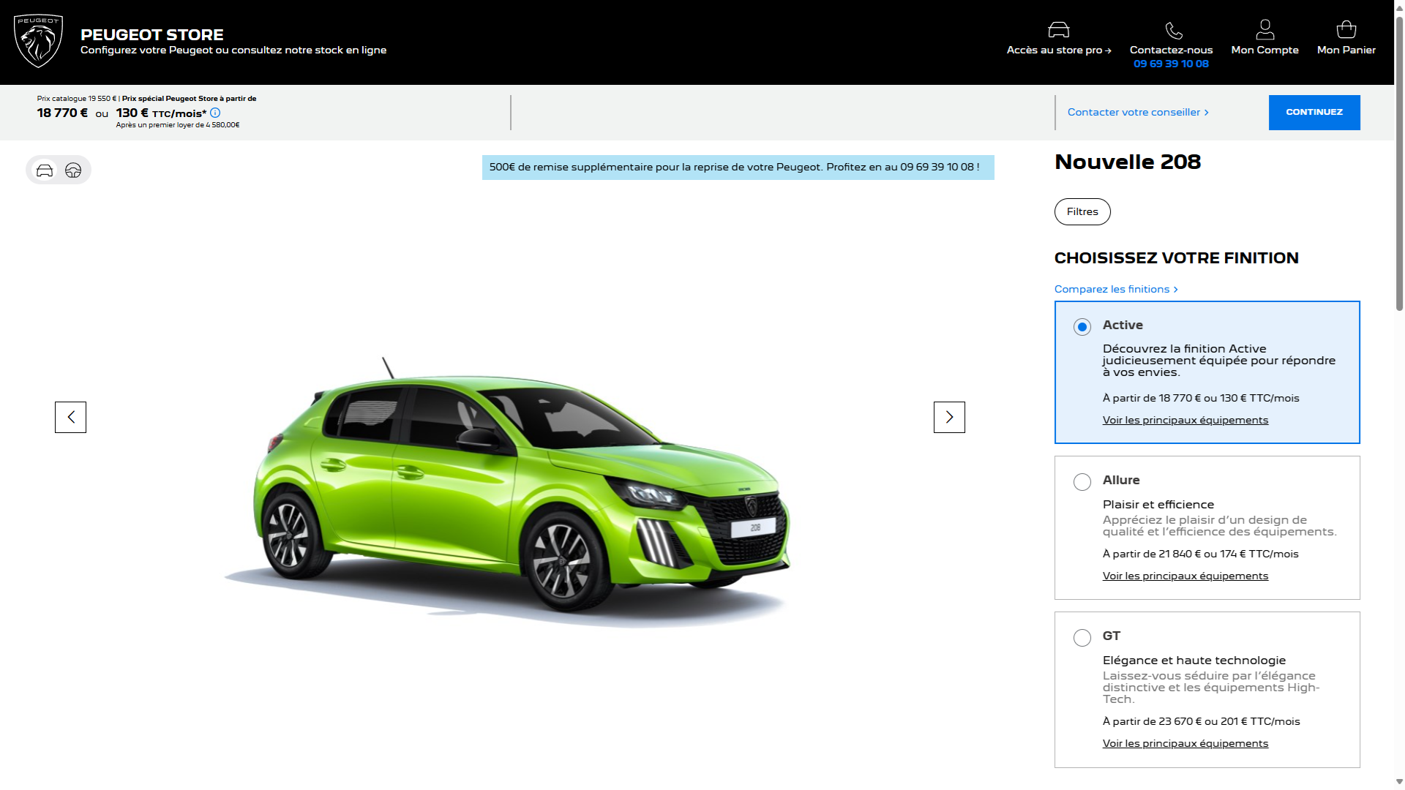Click the price info circle icon
The width and height of the screenshot is (1405, 790).
215,113
